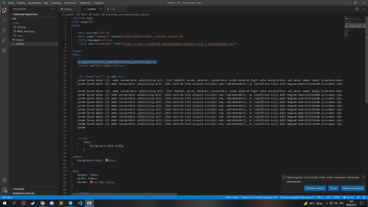Viewport: 368px width, 207px height.
Task: Click the split editor icon
Action: point(357,9)
